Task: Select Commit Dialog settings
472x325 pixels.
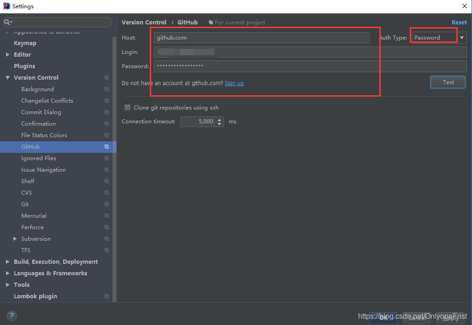Action: [41, 112]
